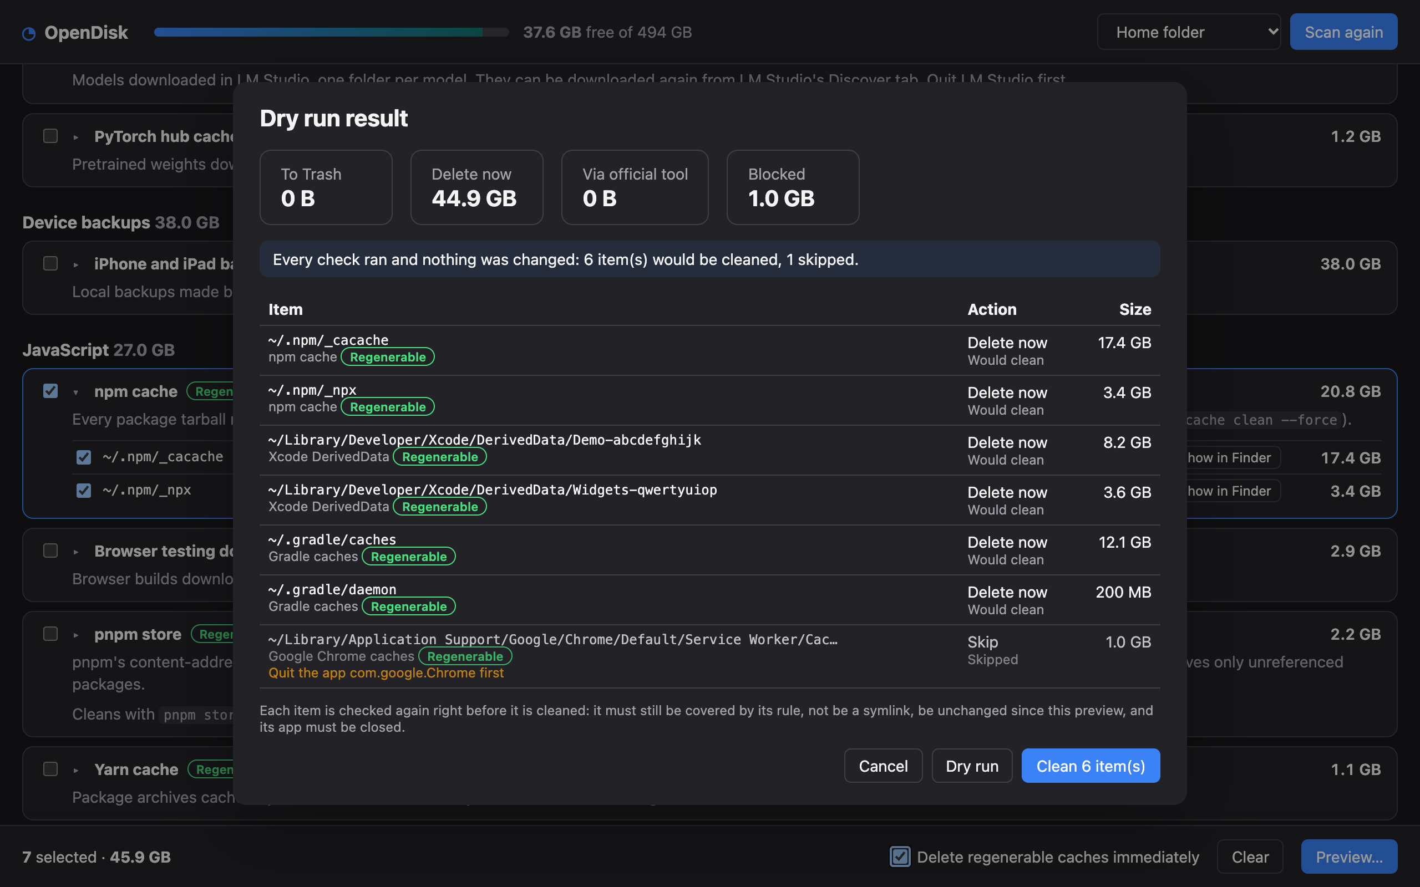Toggle the Yarn cache checkbox
The image size is (1420, 887).
[x=50, y=768]
